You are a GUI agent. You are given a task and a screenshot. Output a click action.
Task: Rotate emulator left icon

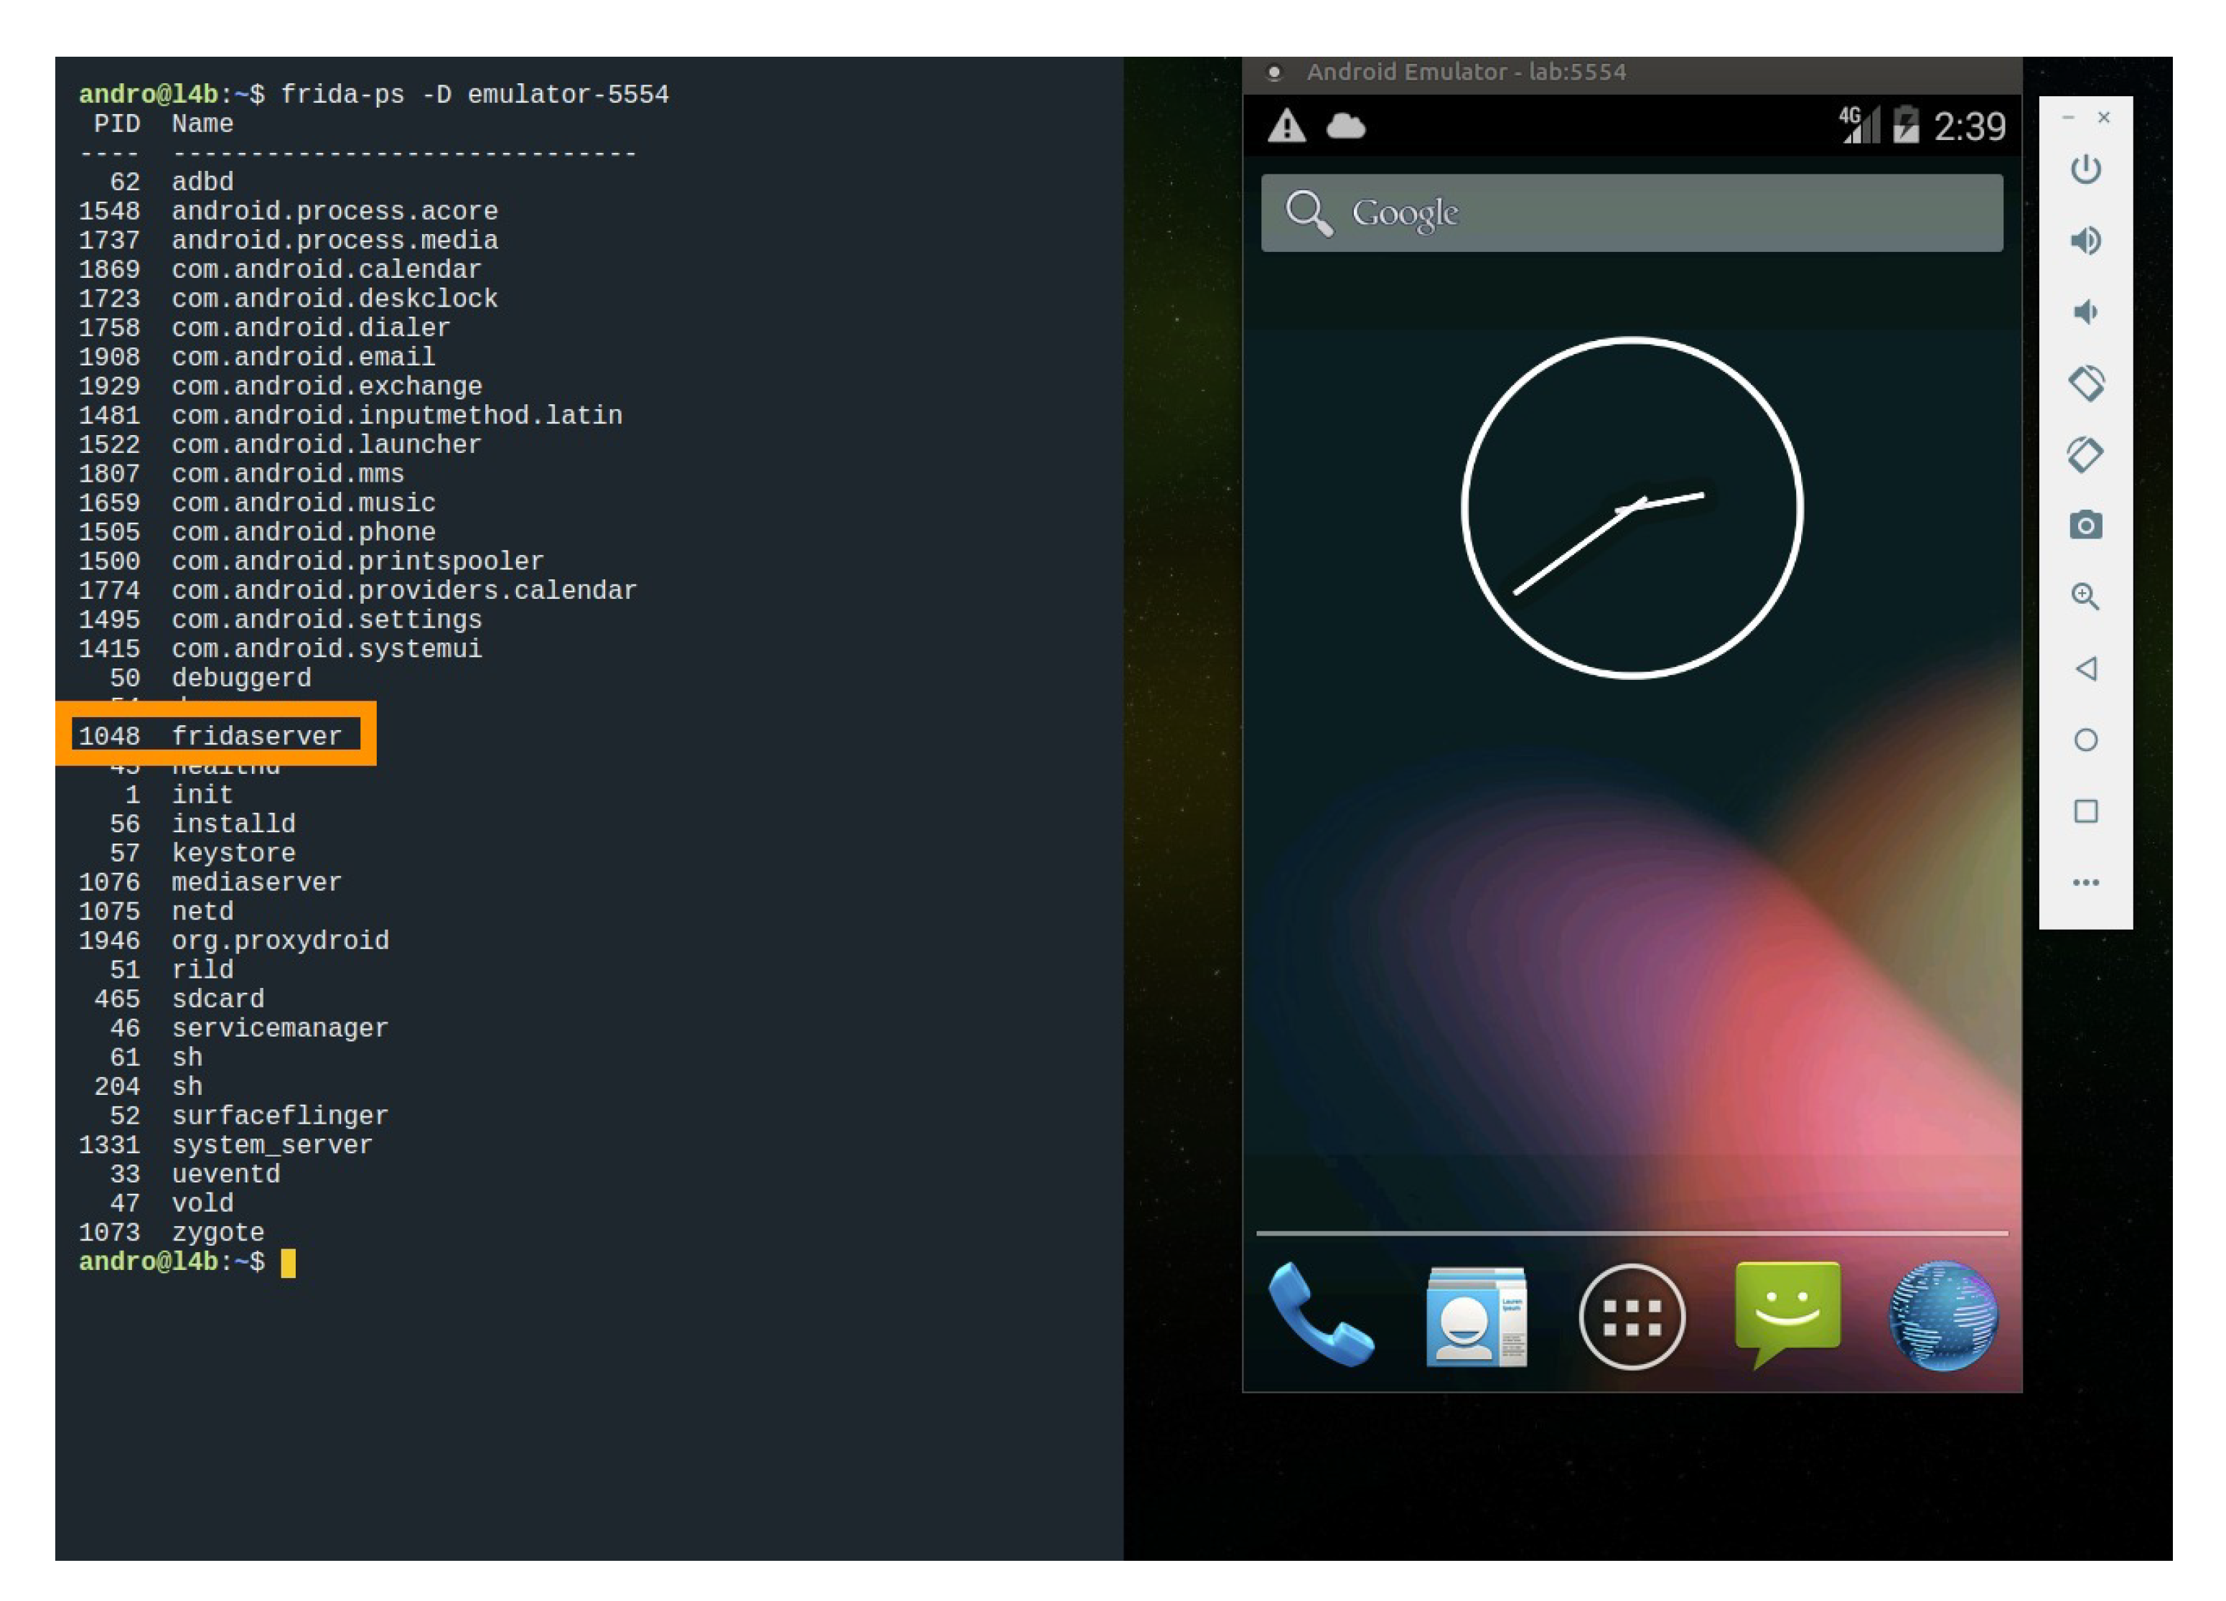2085,383
